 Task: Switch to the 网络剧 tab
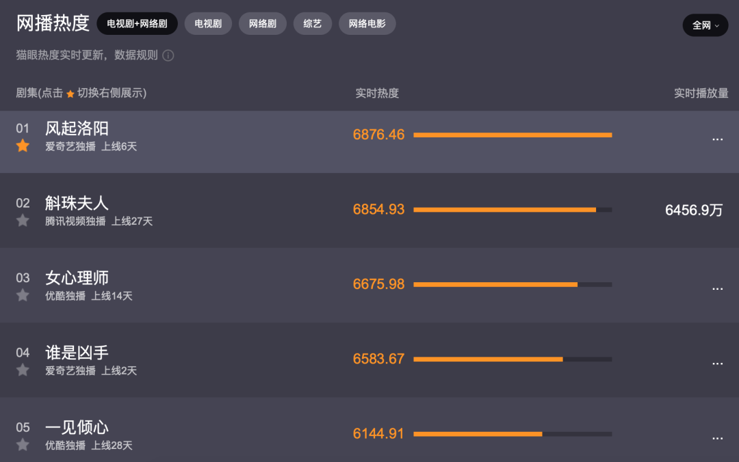pyautogui.click(x=263, y=23)
